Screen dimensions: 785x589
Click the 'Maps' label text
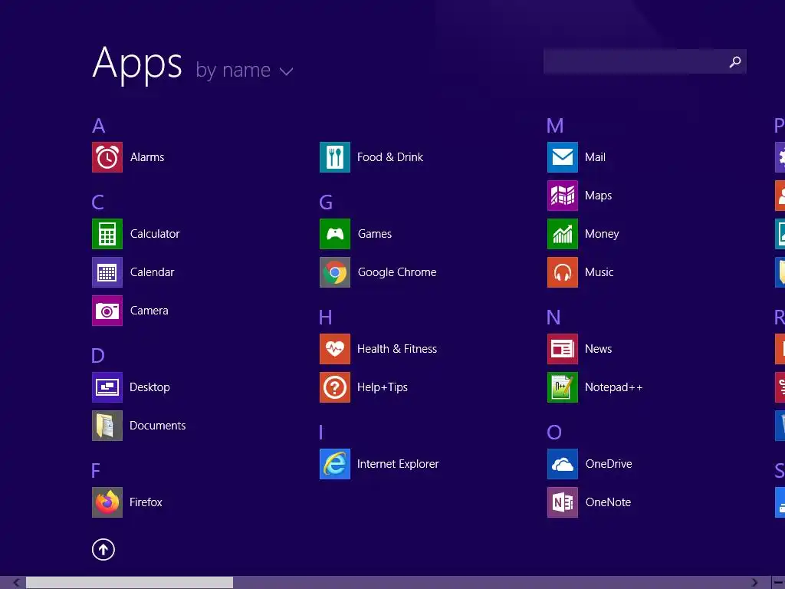pyautogui.click(x=598, y=196)
